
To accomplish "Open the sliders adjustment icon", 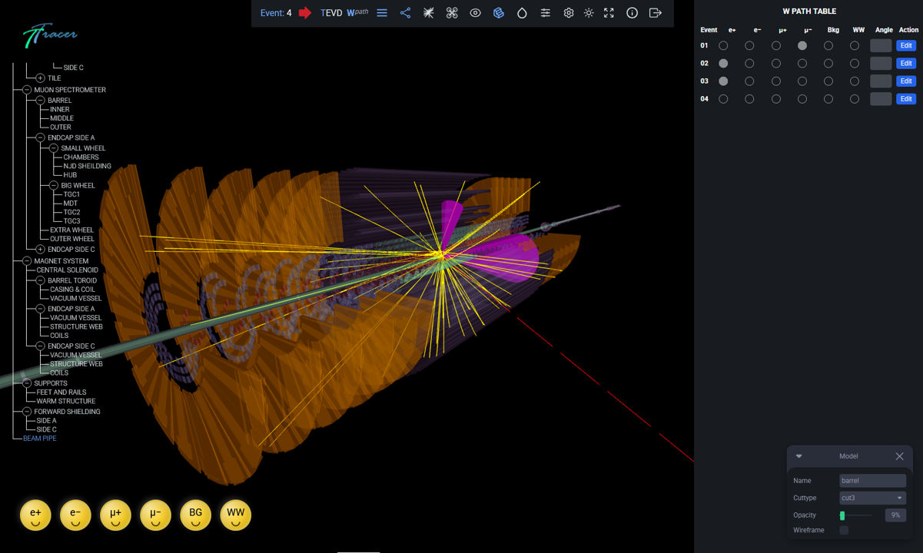I will (x=545, y=13).
